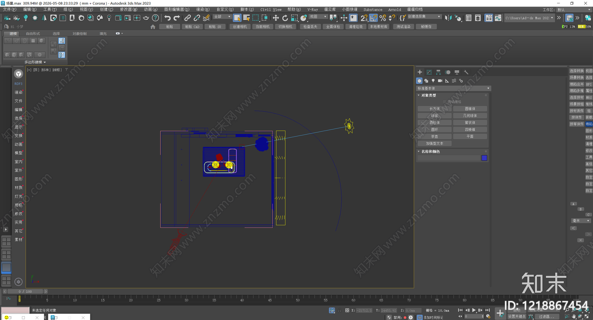
Task: Select the Space Warps wave icon
Action: click(454, 81)
